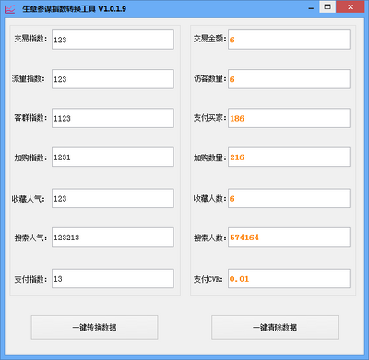Focus the 支付买家 result field
The width and height of the screenshot is (369, 360).
click(289, 118)
